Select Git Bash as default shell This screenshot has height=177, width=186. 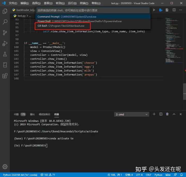click(93, 26)
